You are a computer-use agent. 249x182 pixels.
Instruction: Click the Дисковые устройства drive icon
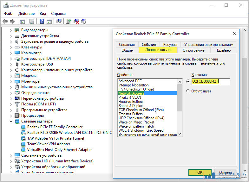tap(17, 36)
